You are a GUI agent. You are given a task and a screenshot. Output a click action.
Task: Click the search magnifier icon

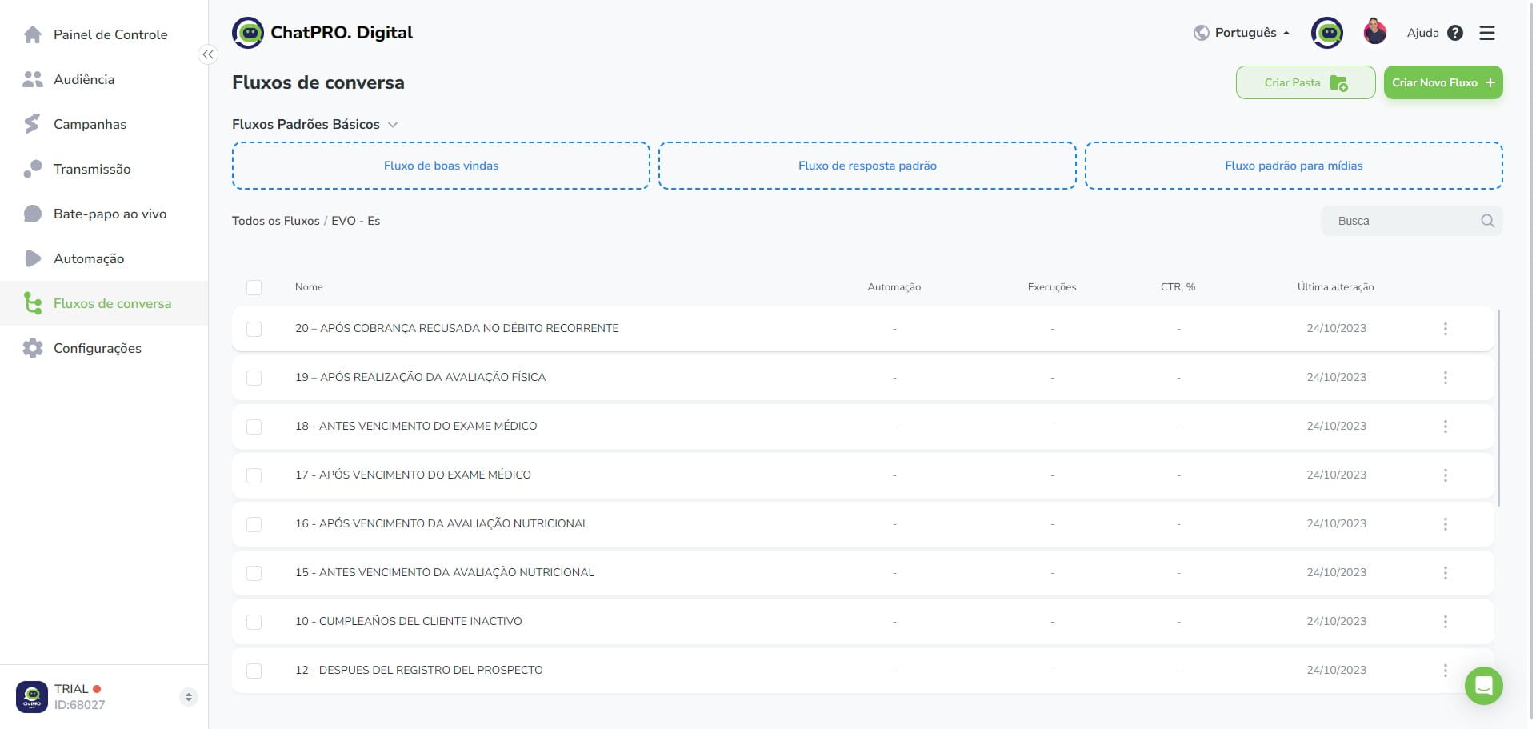pyautogui.click(x=1487, y=221)
